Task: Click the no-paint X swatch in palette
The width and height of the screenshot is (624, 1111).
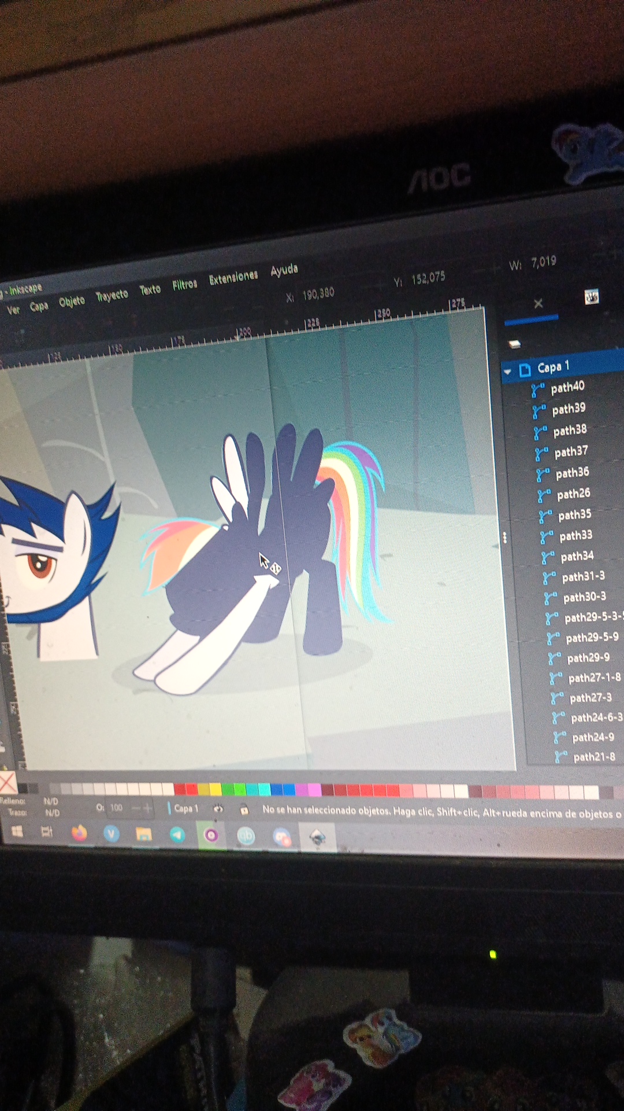Action: click(8, 783)
